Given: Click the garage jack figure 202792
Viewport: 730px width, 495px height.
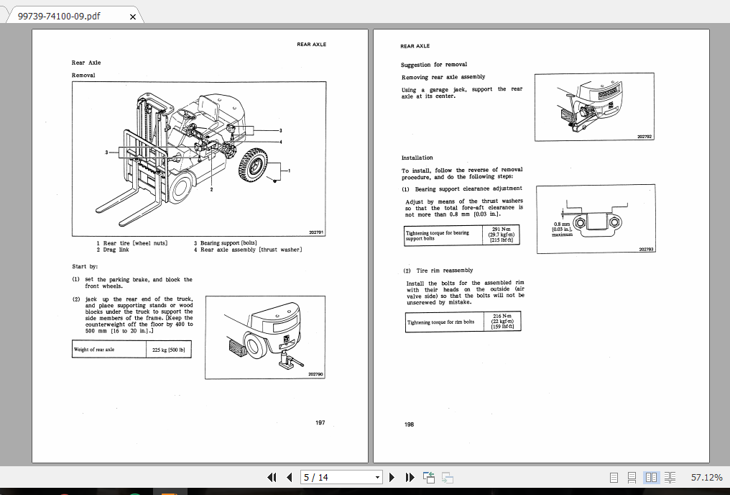Looking at the screenshot, I should point(595,106).
